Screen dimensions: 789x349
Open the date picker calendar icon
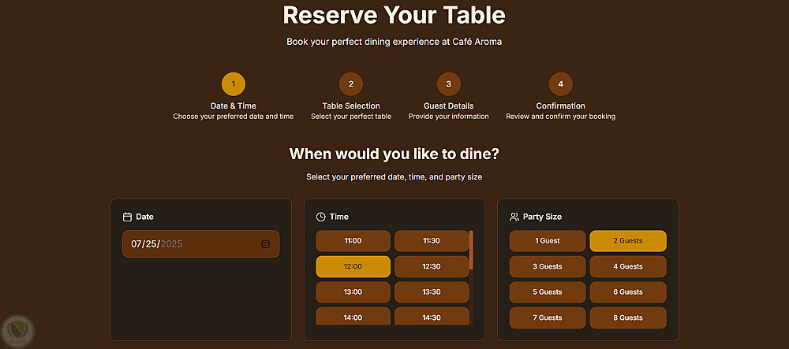[x=265, y=244]
